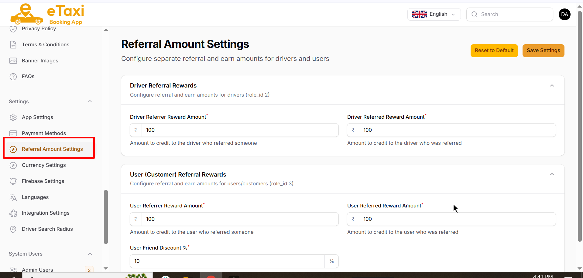The height and width of the screenshot is (278, 583).
Task: Click the Currency Settings coin icon
Action: pyautogui.click(x=13, y=165)
